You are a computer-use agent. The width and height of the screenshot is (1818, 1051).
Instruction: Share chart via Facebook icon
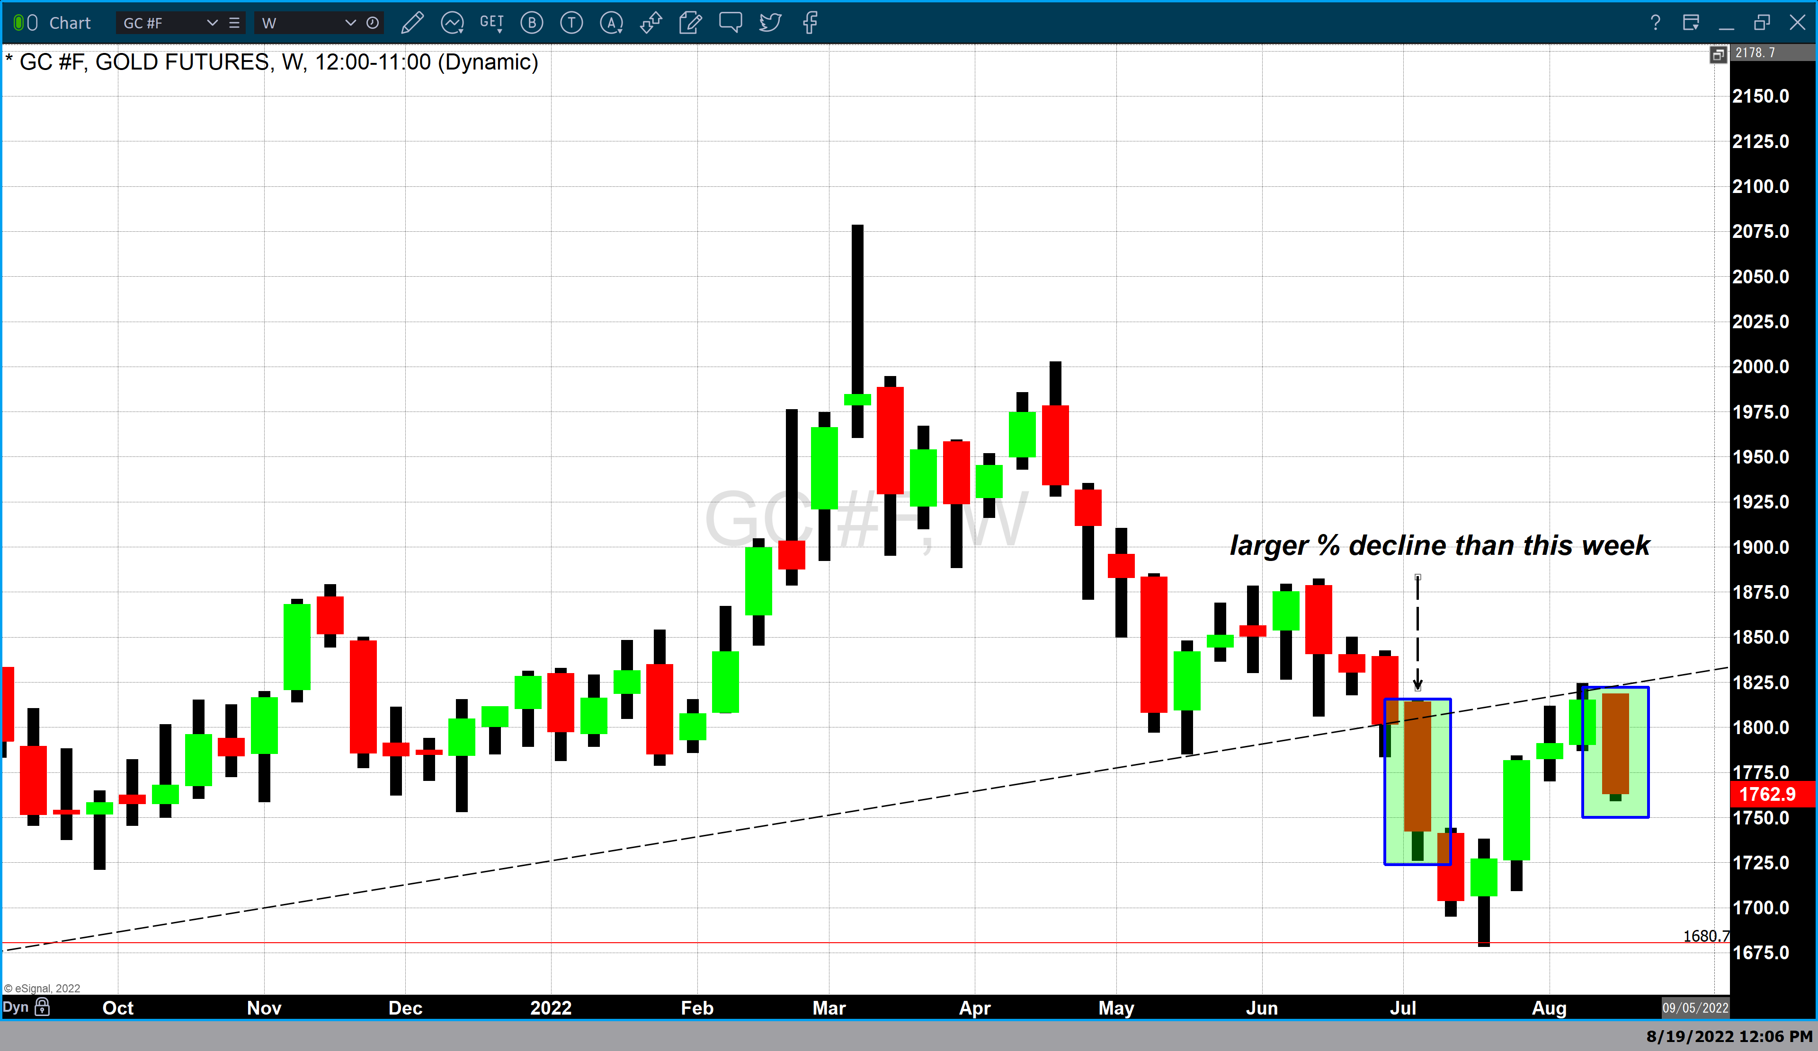810,23
